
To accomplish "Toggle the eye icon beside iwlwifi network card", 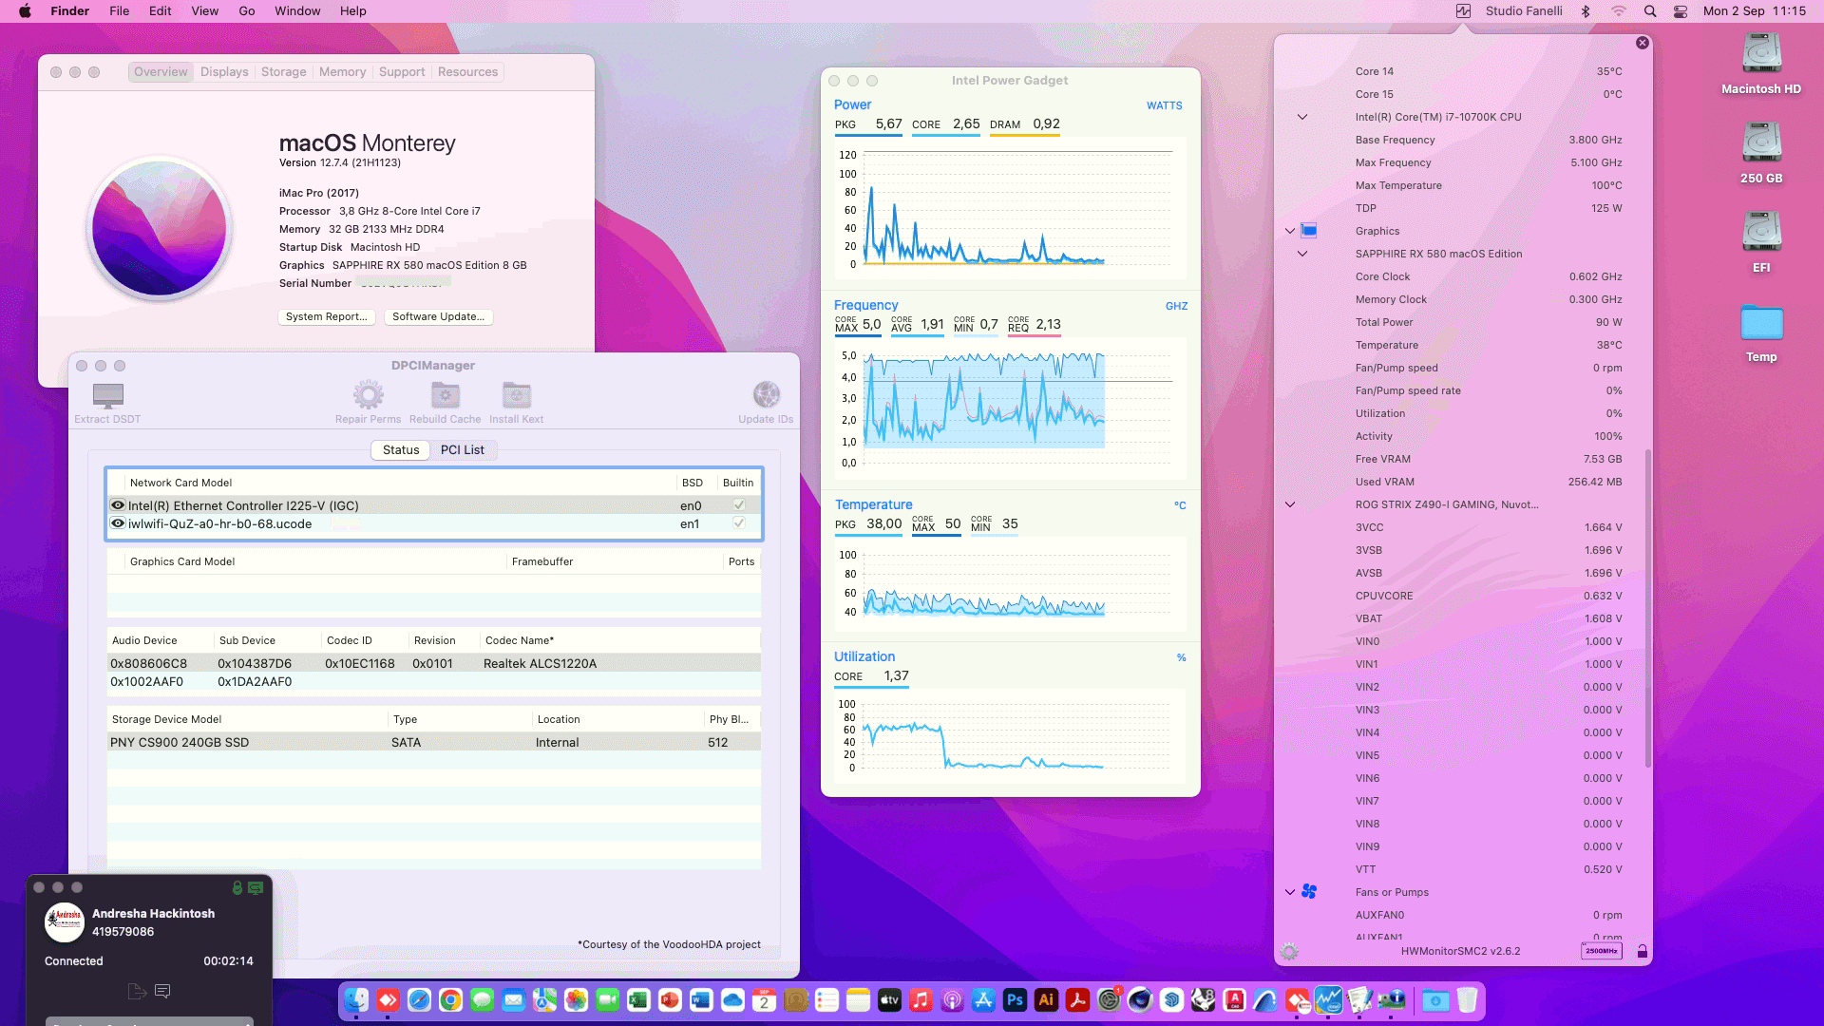I will pos(118,523).
